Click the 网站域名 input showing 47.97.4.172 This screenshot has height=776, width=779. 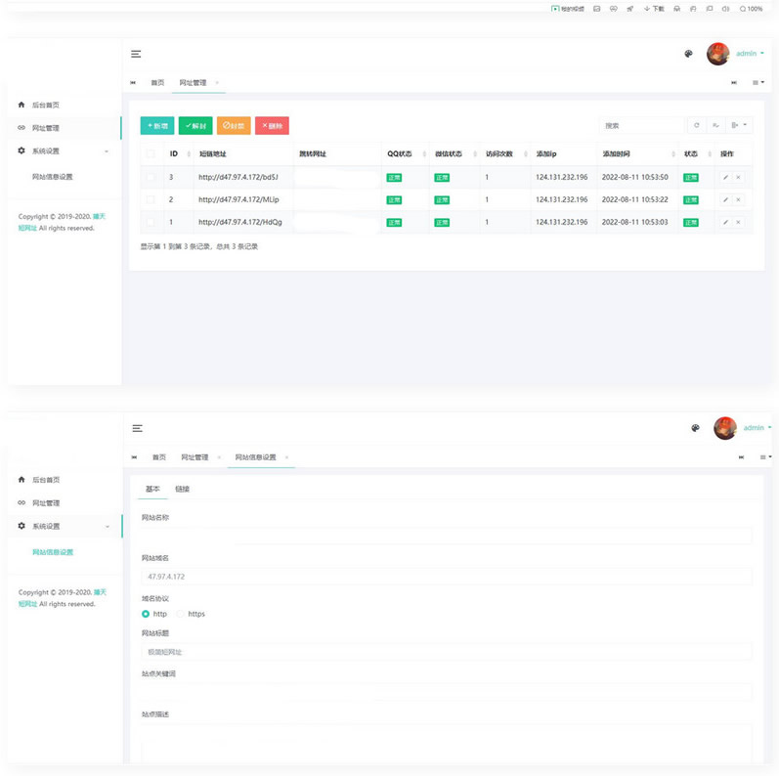click(x=446, y=577)
